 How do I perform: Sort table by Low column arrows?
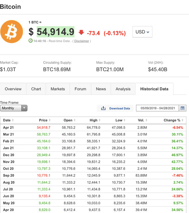124,120
